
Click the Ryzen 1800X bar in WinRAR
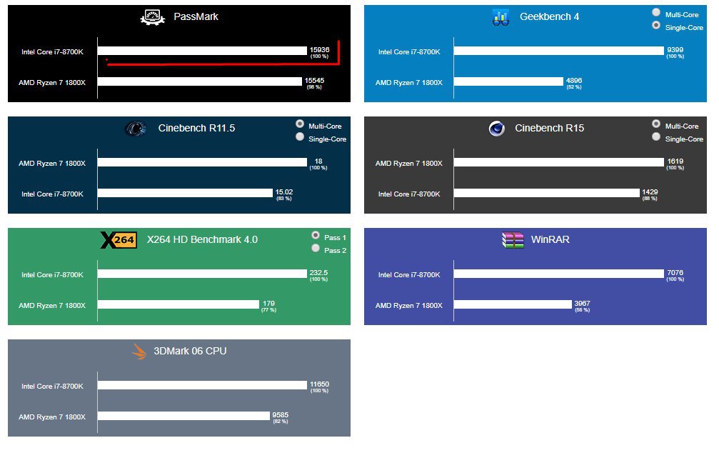[x=513, y=304]
